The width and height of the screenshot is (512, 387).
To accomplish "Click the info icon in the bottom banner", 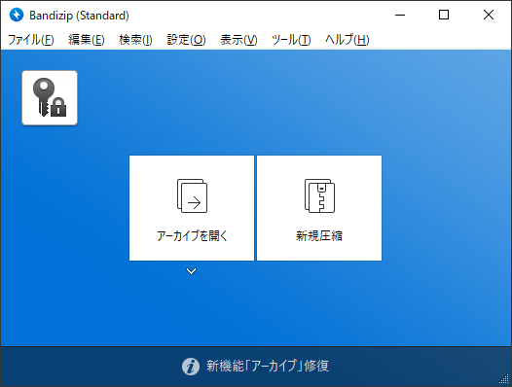I will [191, 367].
